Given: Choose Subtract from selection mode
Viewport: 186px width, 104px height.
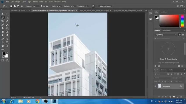Looking at the screenshot, I should (x=18, y=6).
